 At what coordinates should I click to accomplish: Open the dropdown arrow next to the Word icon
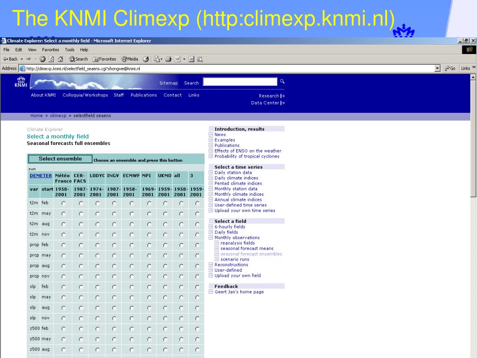click(184, 59)
